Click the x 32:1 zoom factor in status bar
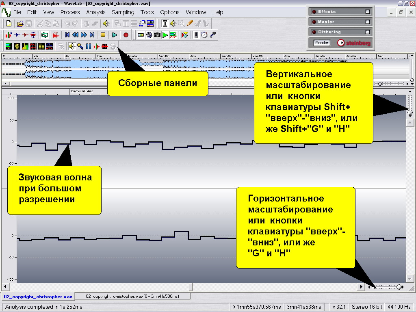This screenshot has height=312, width=416. (339, 307)
